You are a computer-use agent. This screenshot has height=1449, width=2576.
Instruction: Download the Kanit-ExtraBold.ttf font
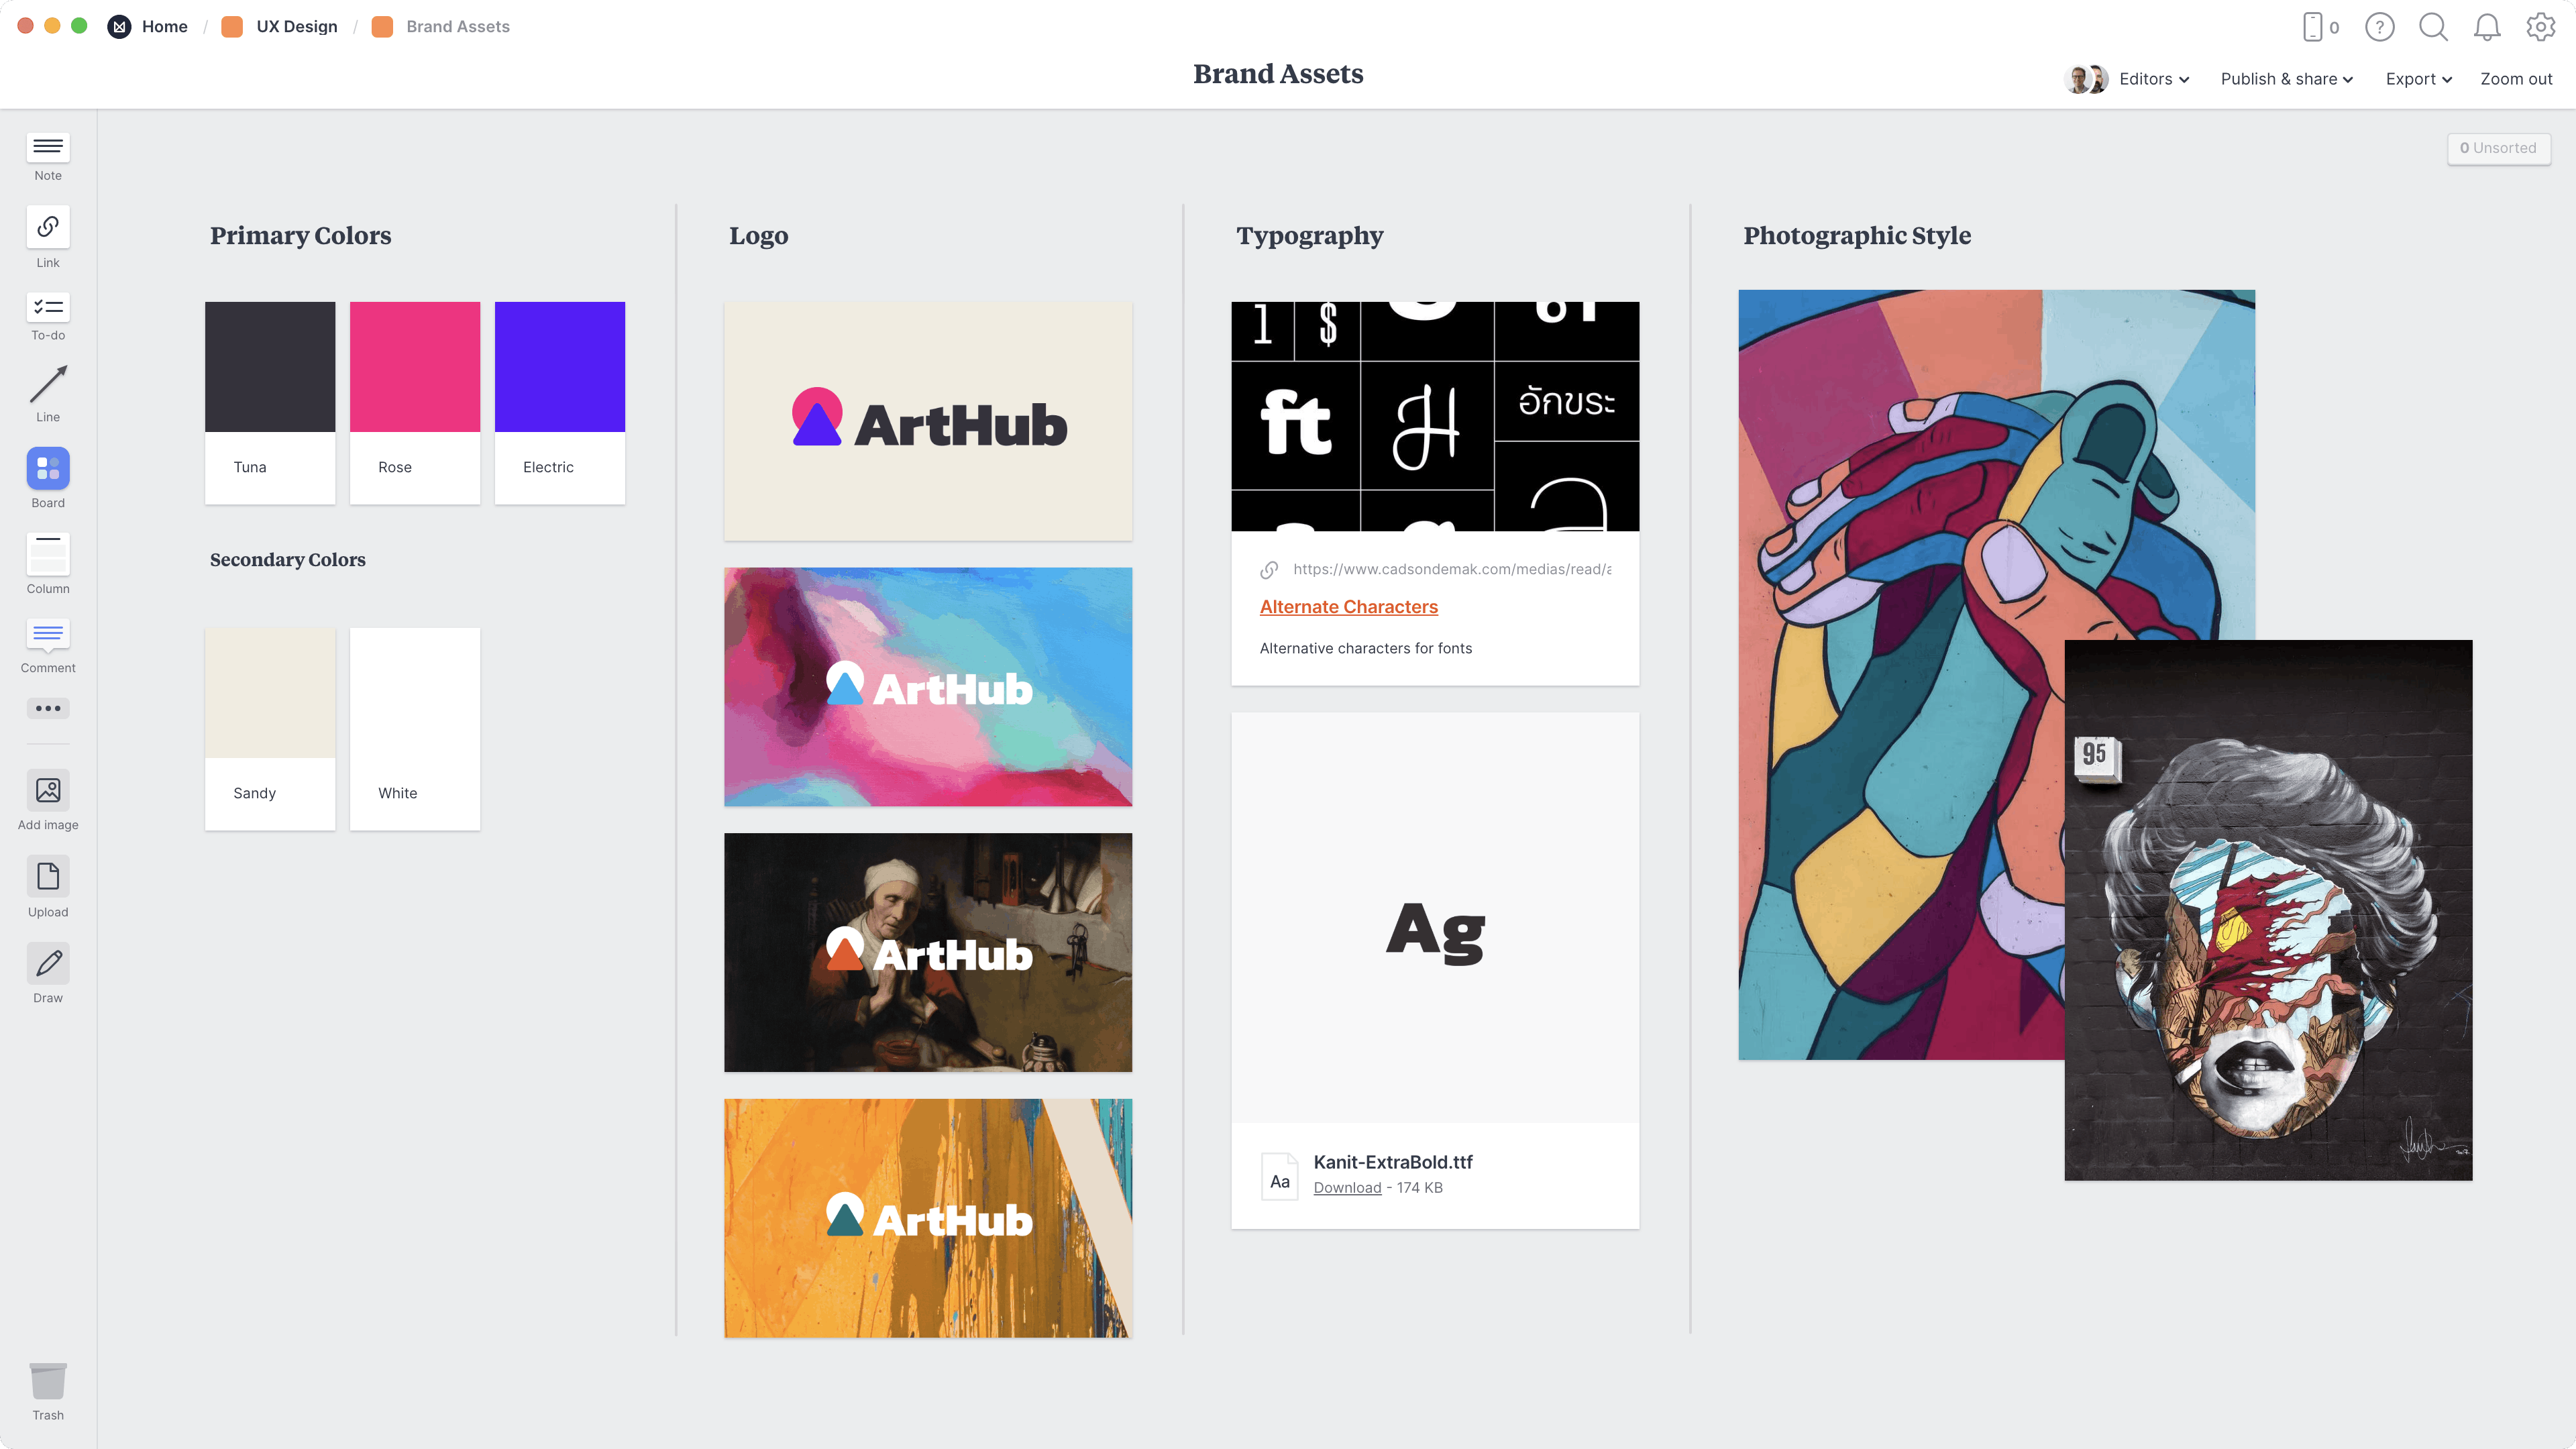point(1346,1187)
